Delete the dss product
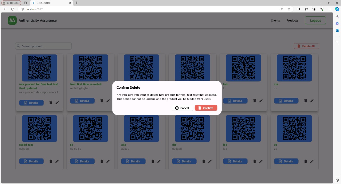Screen dimensions: 341x184 click(204, 161)
